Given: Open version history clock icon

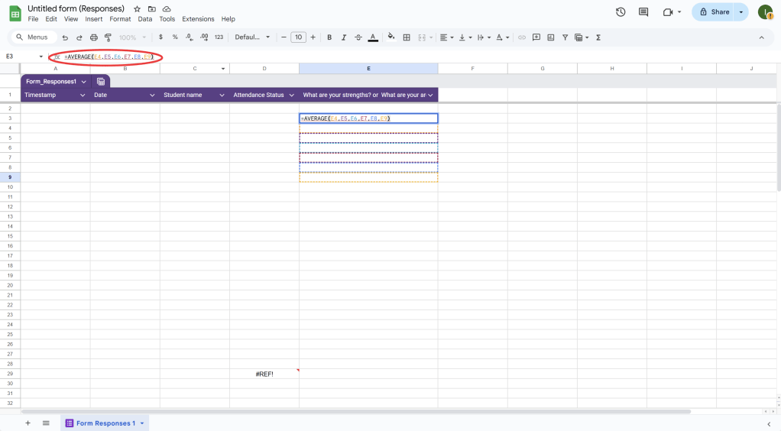Looking at the screenshot, I should [x=621, y=12].
